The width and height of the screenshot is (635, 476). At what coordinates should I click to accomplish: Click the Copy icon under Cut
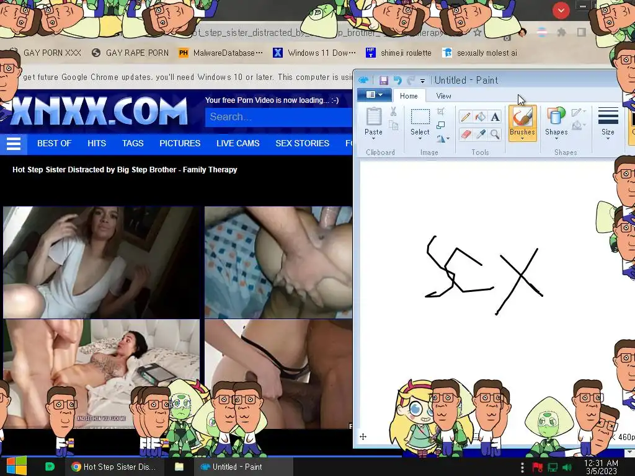click(x=393, y=125)
